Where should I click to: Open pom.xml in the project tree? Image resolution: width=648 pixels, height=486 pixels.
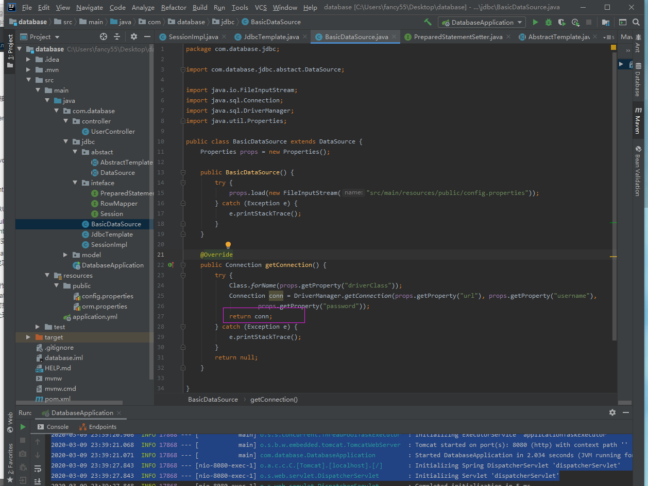[x=57, y=399]
